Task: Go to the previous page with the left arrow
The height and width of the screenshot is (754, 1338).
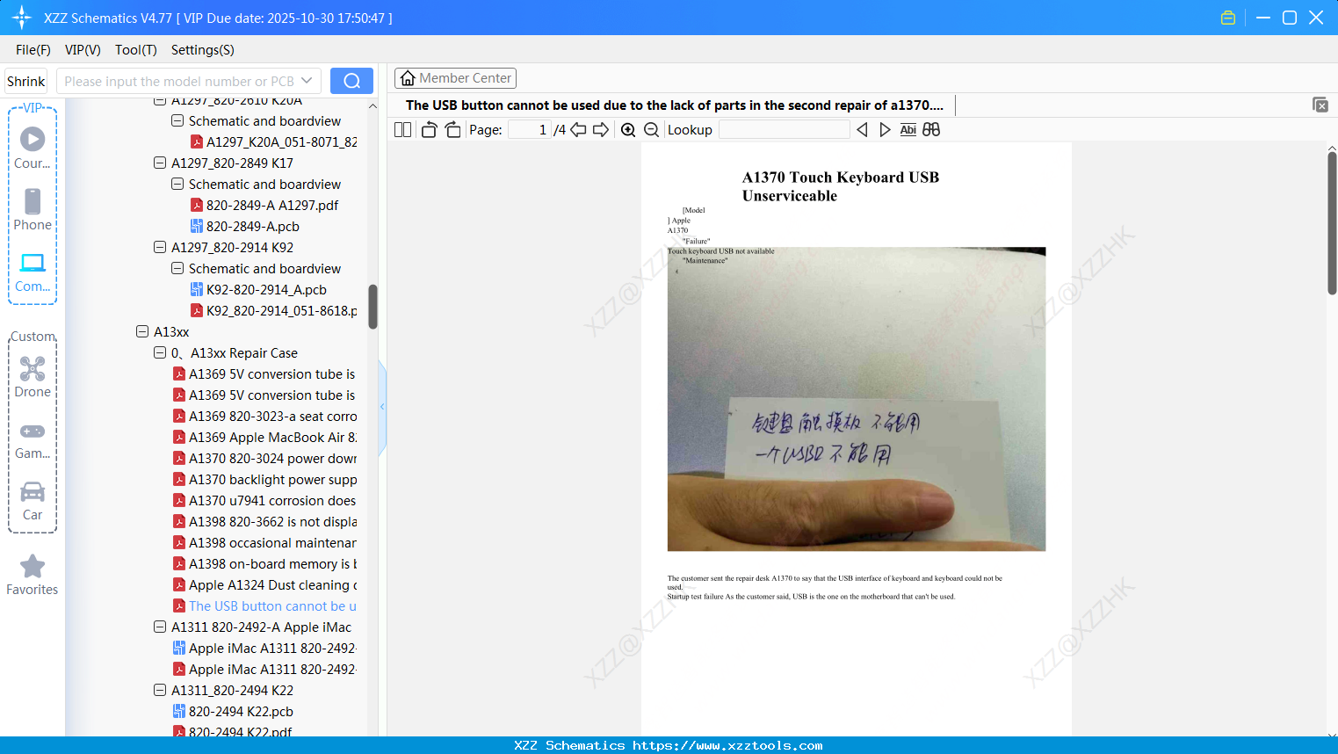Action: [578, 129]
